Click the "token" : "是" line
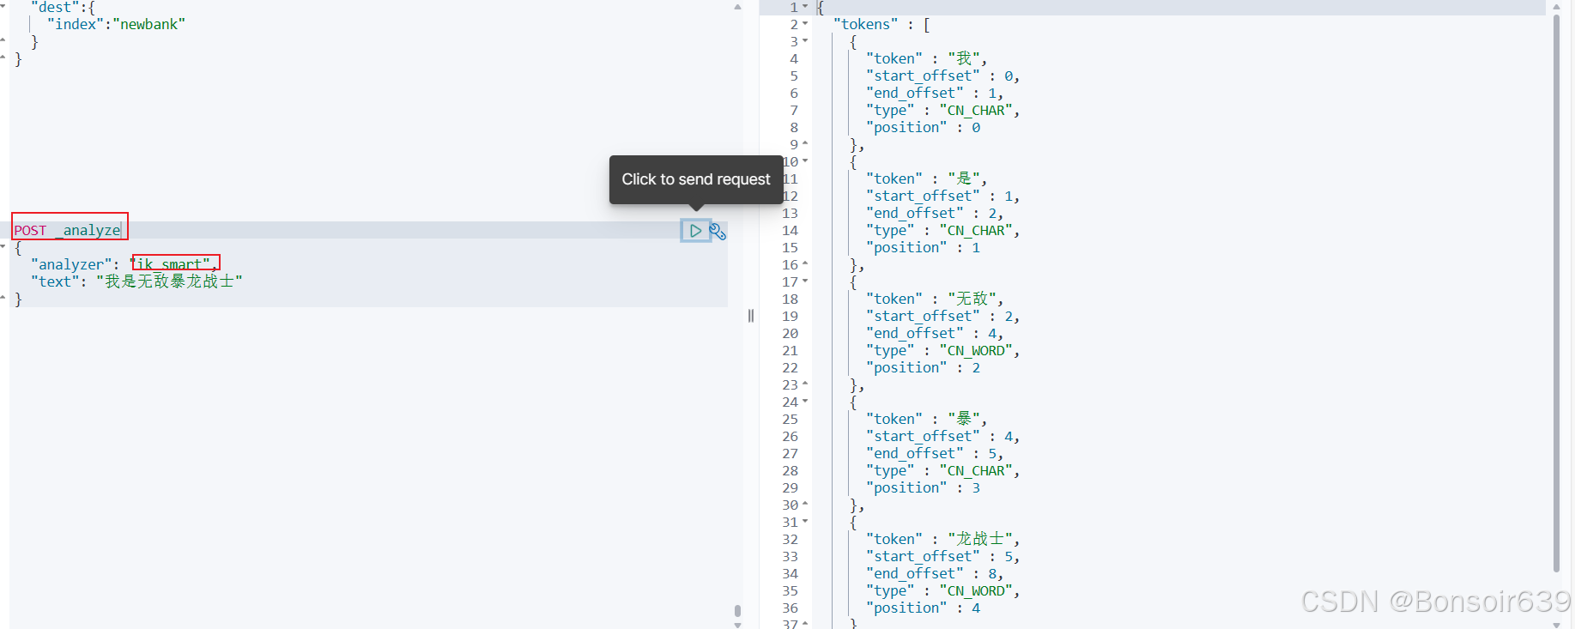Viewport: 1575px width, 629px height. point(926,178)
